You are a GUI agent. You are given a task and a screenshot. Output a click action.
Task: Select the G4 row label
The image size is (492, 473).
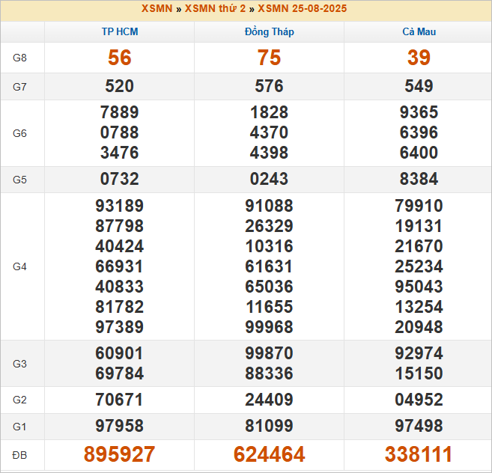point(19,266)
